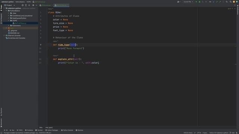Click the inspection warnings indicator in editor
239x134 pixels.
click(229, 9)
